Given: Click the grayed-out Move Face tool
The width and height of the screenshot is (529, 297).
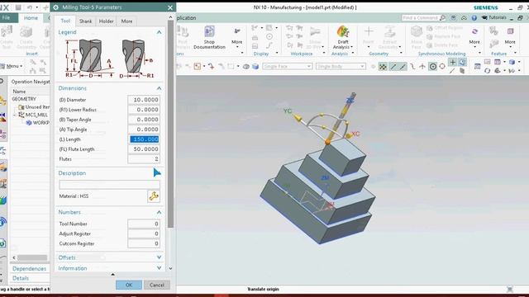Looking at the screenshot, I should (x=417, y=37).
